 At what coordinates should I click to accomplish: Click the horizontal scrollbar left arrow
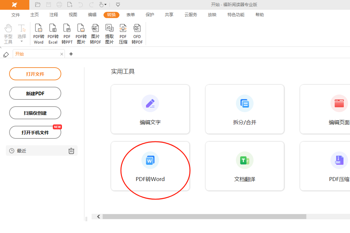click(98, 216)
